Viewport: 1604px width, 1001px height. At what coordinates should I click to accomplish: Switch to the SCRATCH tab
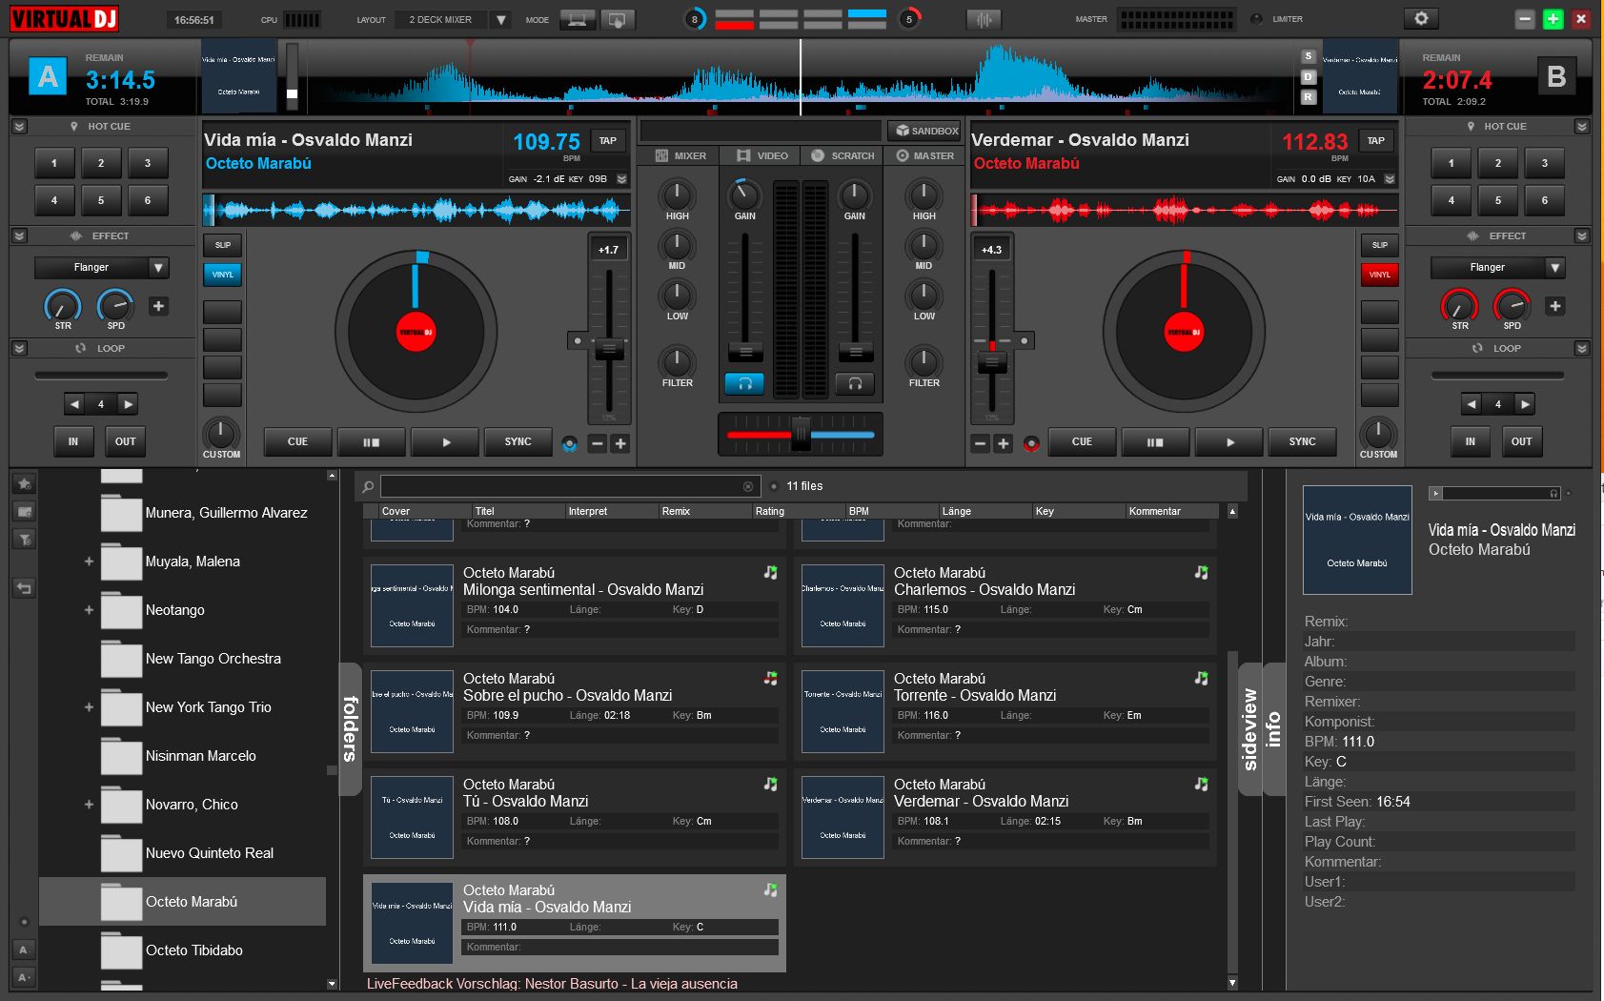[843, 155]
